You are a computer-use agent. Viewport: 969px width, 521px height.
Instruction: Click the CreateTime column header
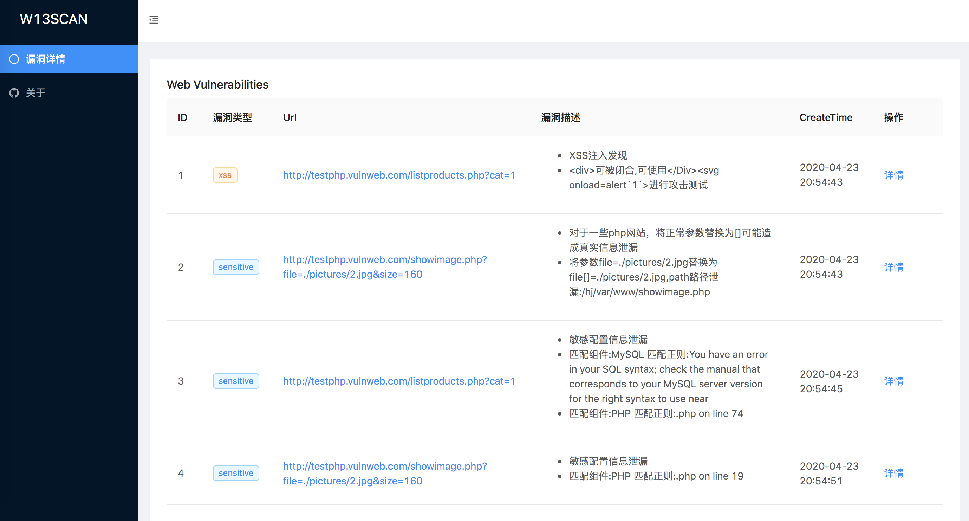[x=826, y=117]
